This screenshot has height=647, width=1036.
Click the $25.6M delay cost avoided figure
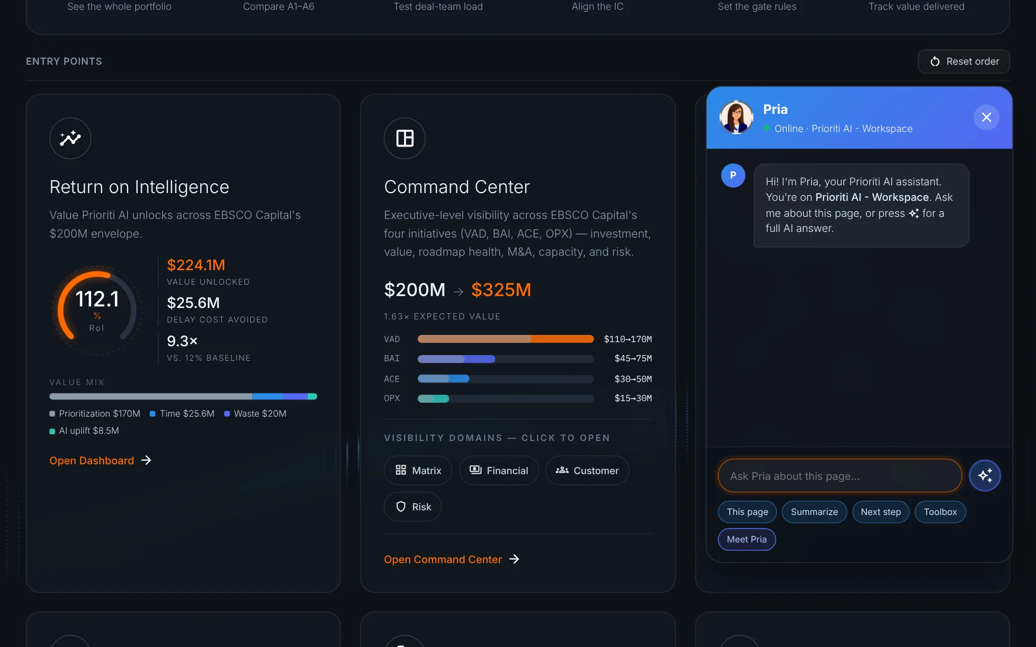click(193, 303)
